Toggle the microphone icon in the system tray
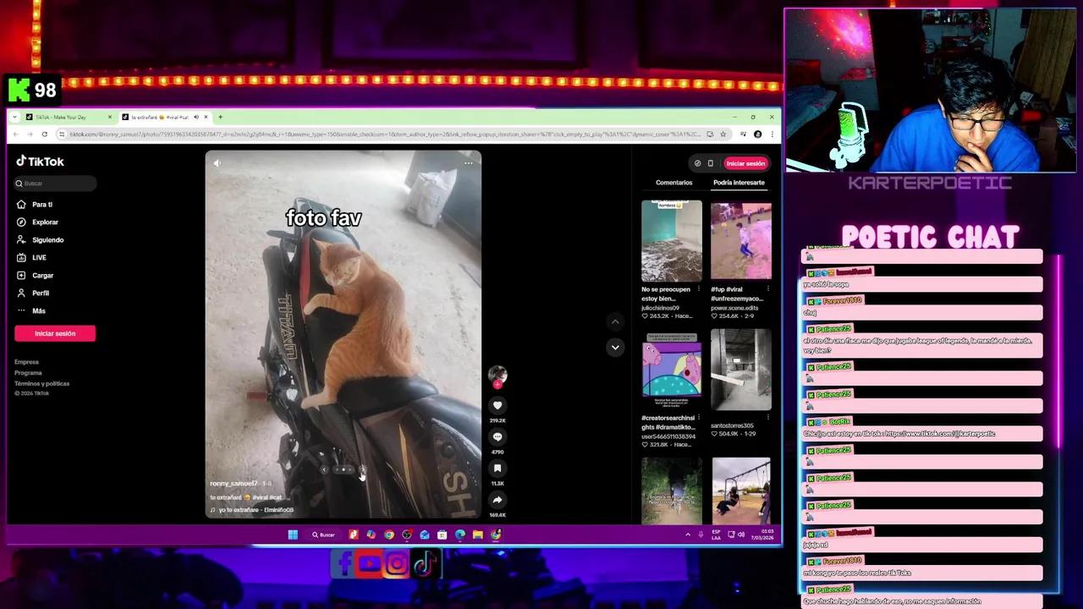This screenshot has height=609, width=1083. (701, 535)
